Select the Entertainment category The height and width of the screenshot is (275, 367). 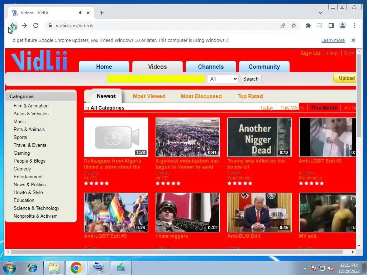coord(28,177)
